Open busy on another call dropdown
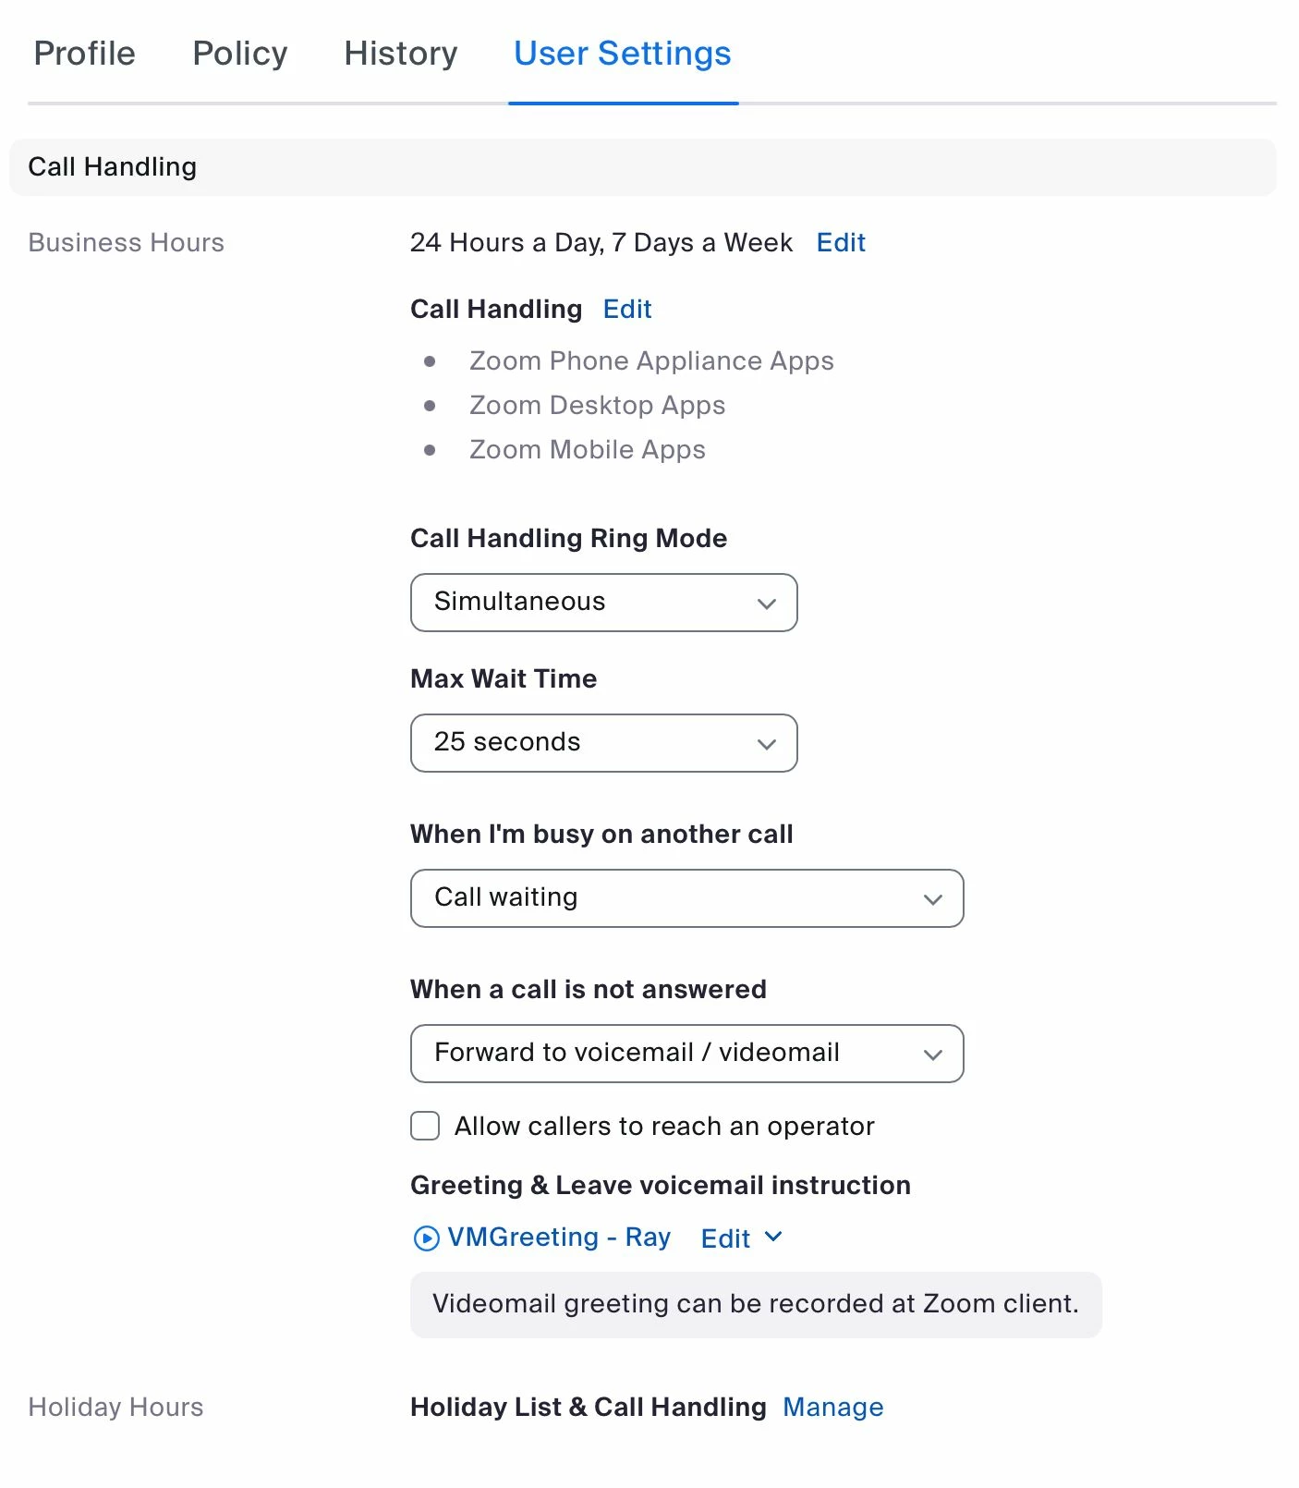 686,898
